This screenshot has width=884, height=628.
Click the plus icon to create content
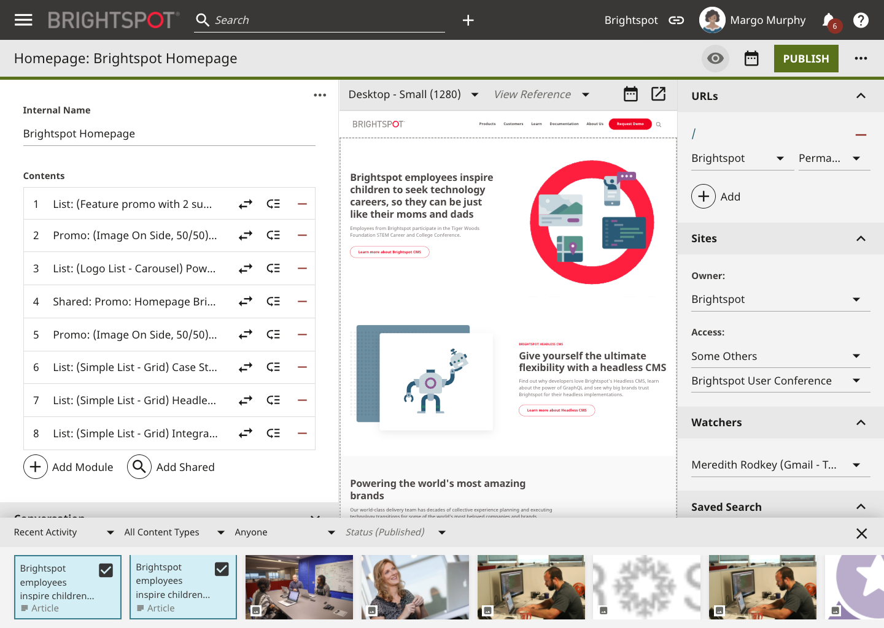point(468,20)
